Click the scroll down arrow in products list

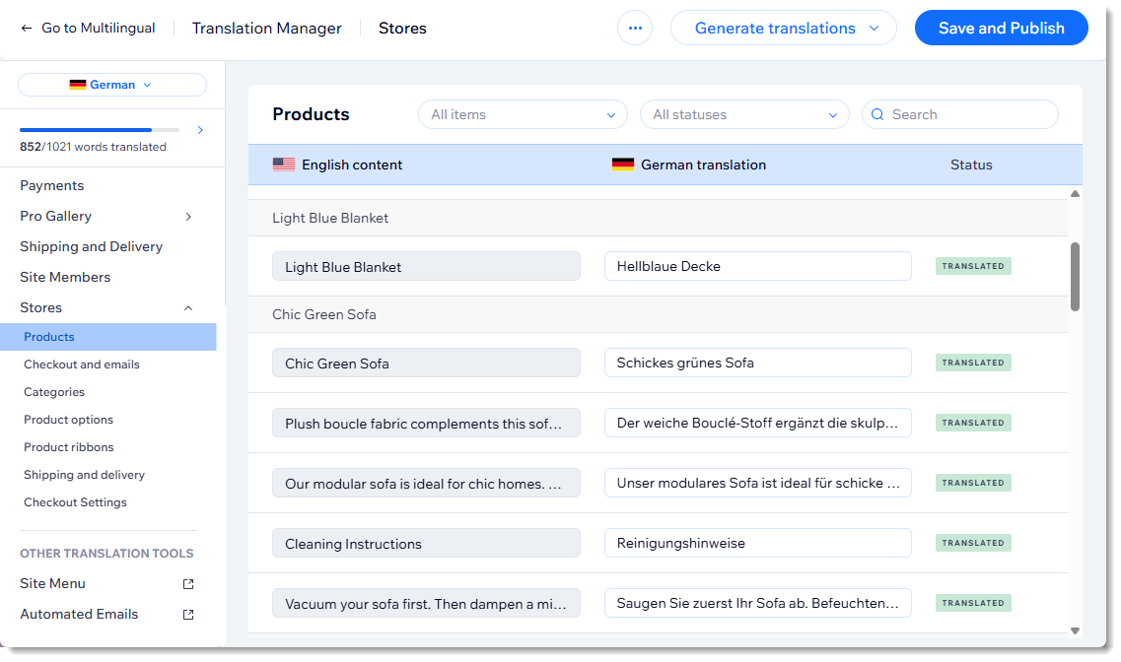click(x=1075, y=630)
